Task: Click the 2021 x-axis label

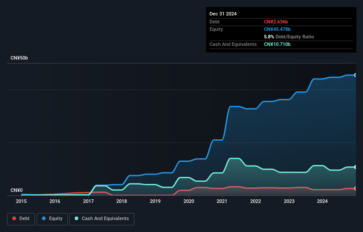Action: coord(222,201)
